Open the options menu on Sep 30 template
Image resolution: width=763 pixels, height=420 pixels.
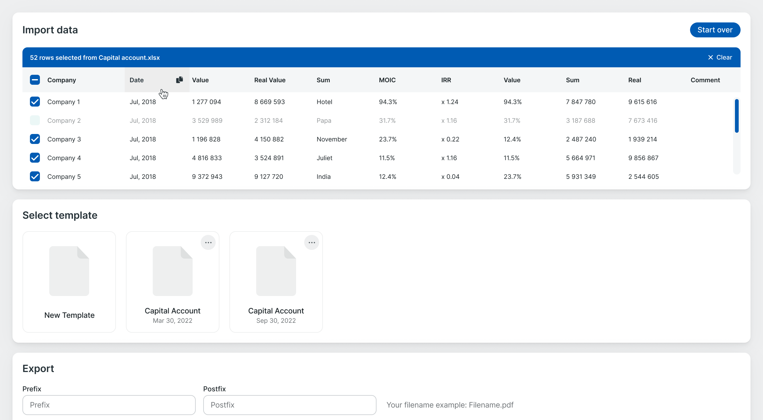click(312, 242)
